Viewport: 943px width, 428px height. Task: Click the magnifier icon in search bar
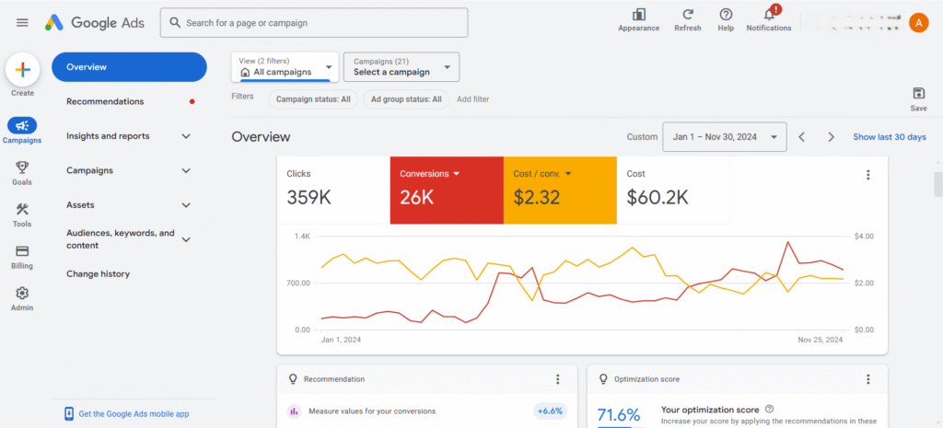pos(175,23)
